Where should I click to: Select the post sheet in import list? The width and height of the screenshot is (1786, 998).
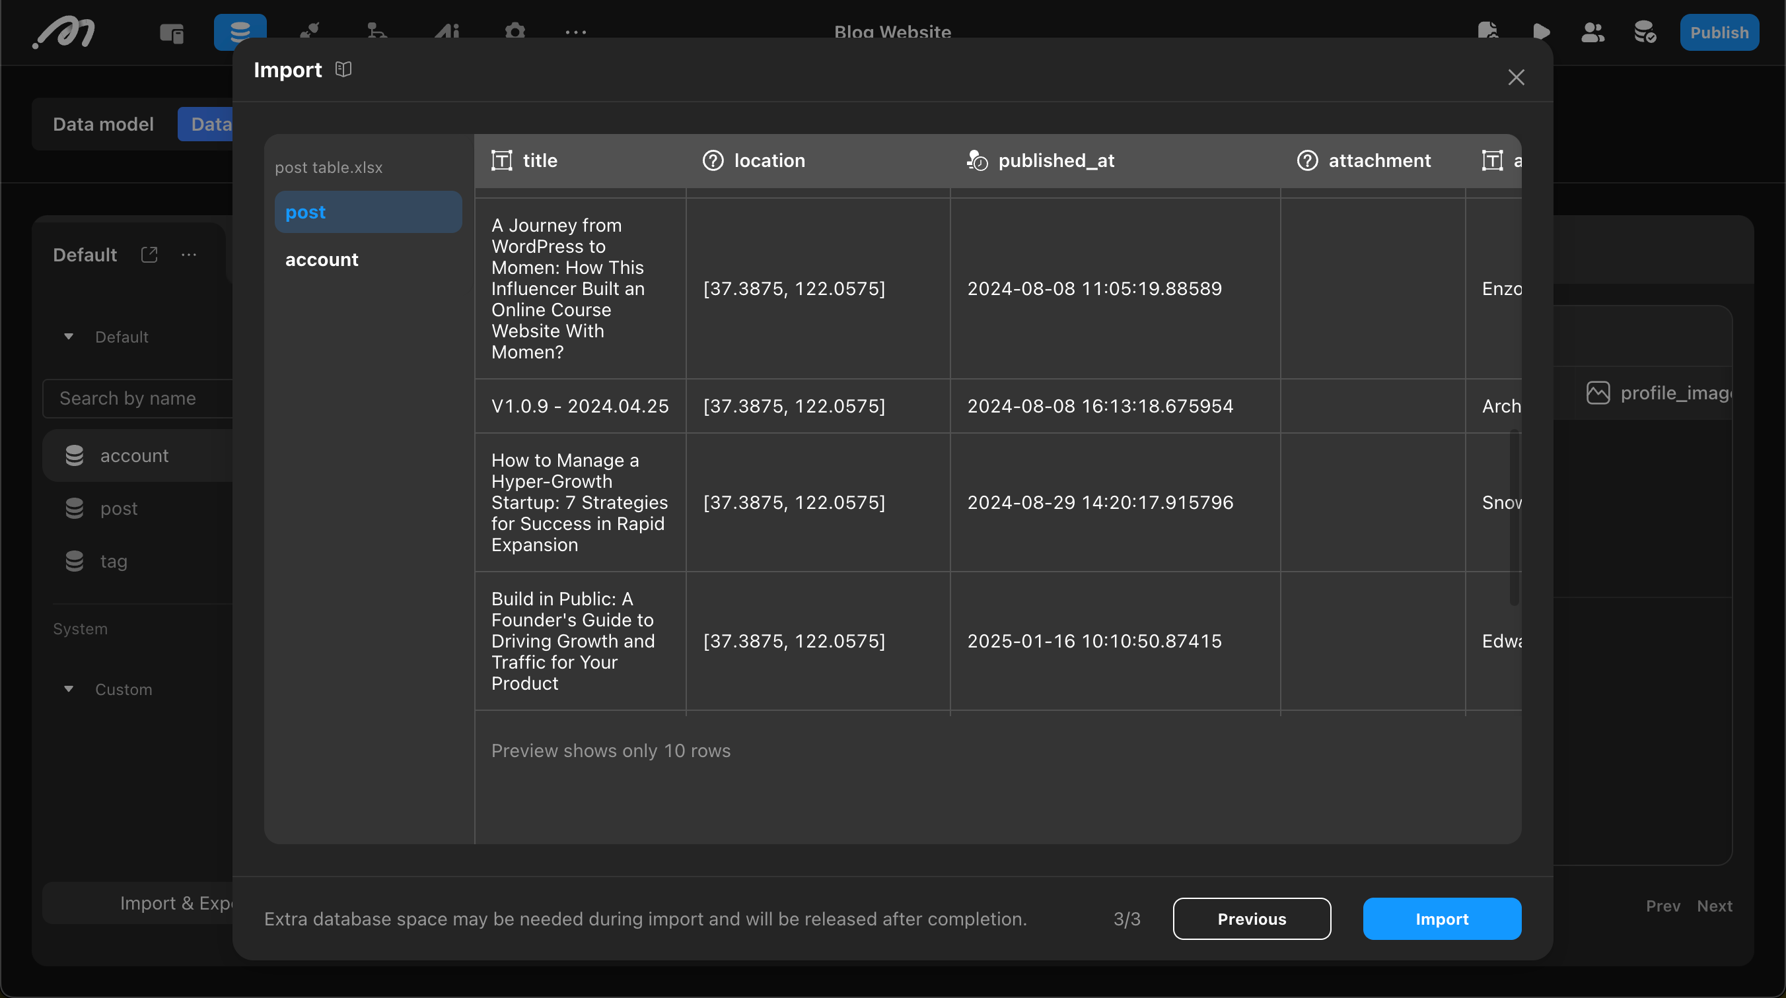[368, 211]
